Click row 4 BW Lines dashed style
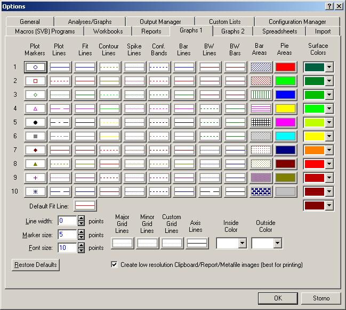The height and width of the screenshot is (310, 346). click(210, 108)
